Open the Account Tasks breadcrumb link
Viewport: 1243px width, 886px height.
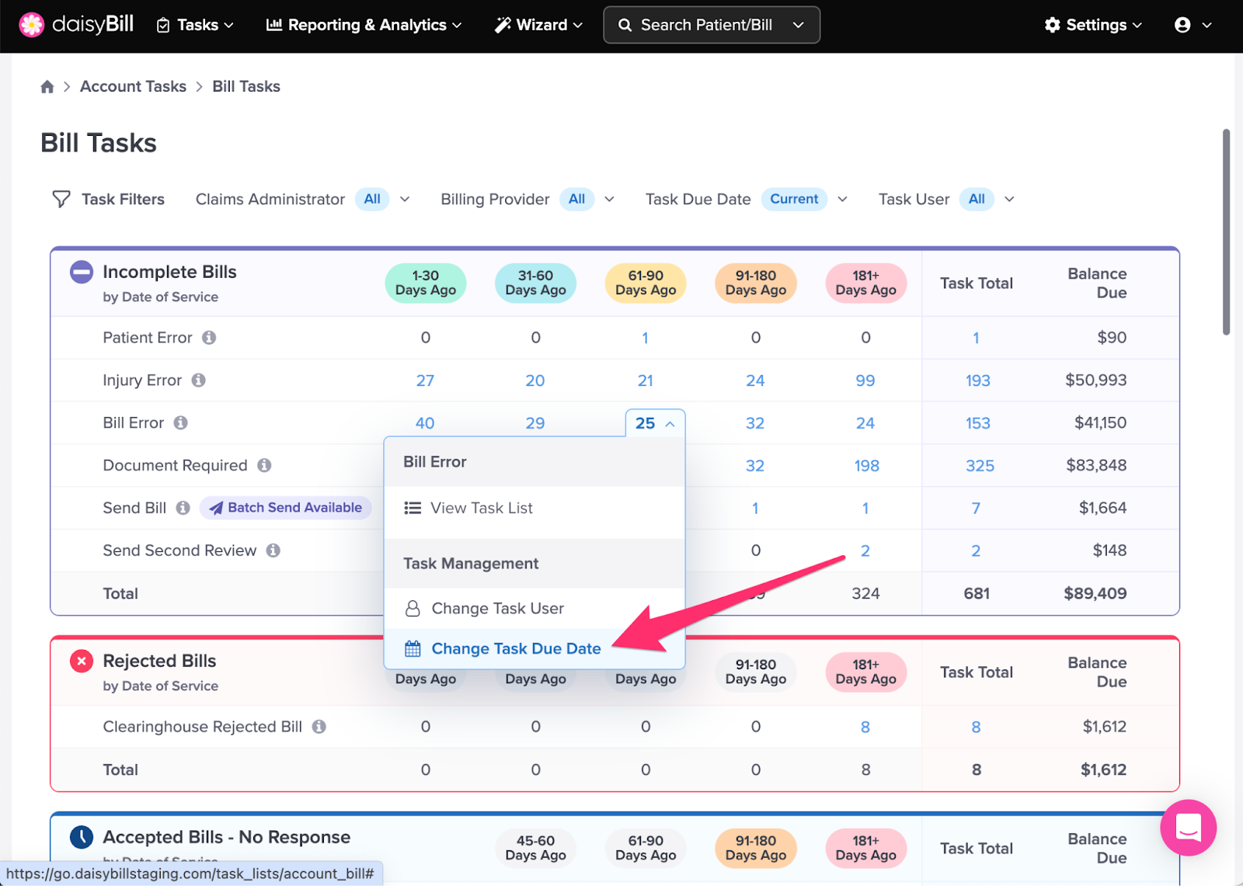click(x=133, y=86)
